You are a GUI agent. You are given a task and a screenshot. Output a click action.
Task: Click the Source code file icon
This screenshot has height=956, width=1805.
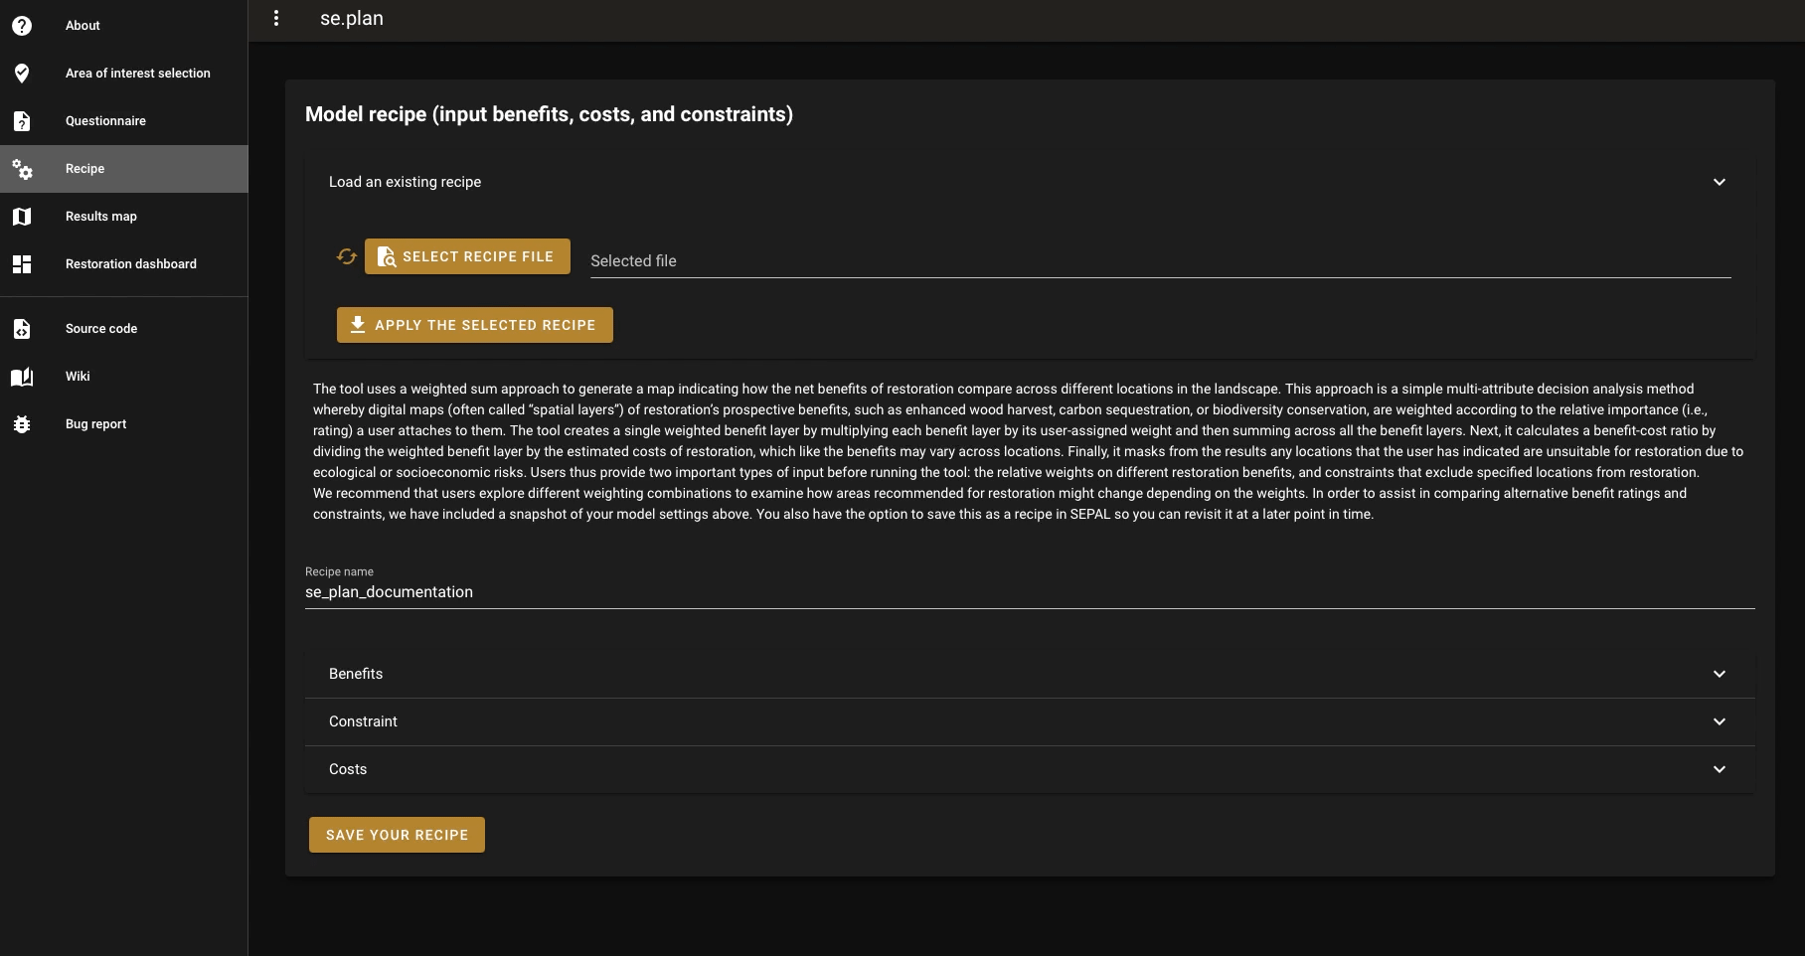(22, 329)
